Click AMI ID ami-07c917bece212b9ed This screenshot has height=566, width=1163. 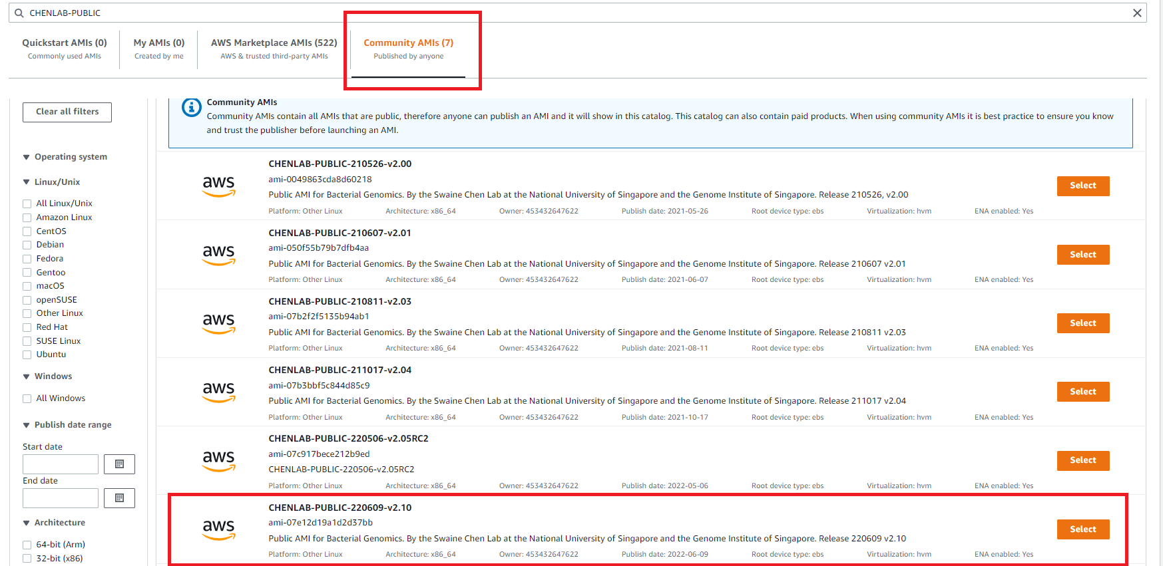coord(319,454)
